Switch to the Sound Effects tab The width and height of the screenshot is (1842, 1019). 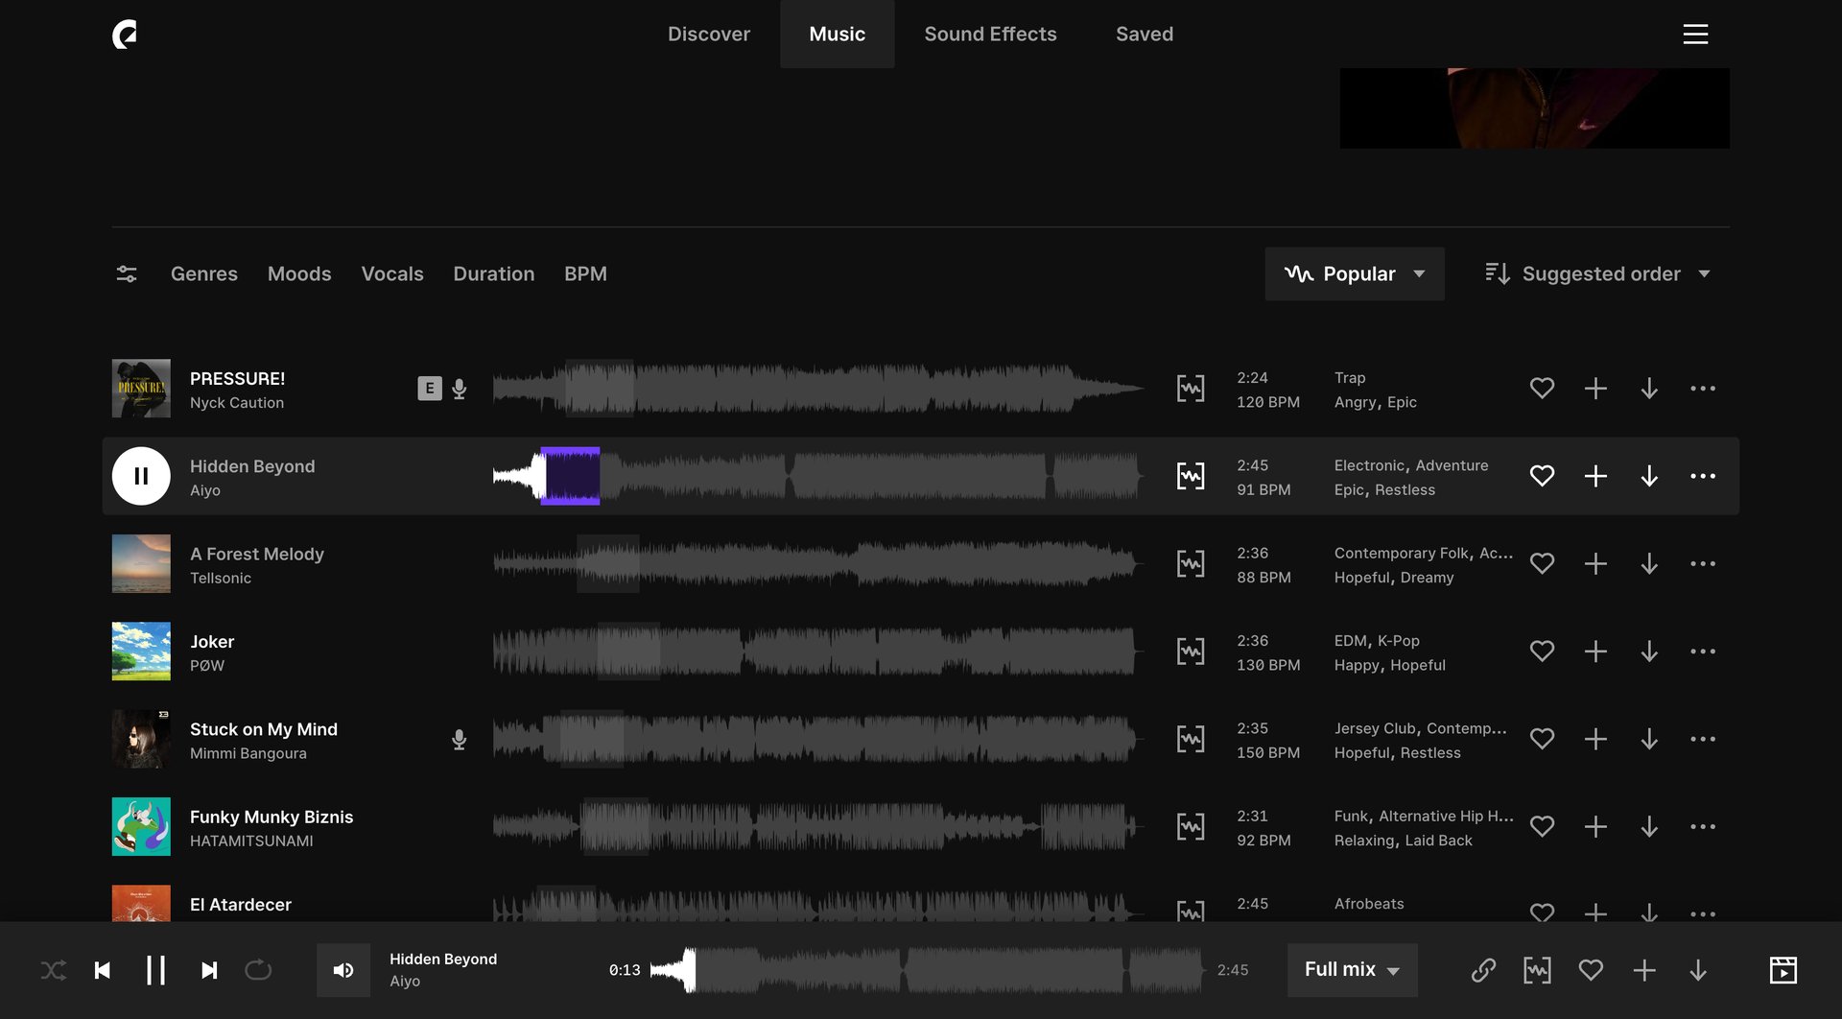click(x=990, y=34)
